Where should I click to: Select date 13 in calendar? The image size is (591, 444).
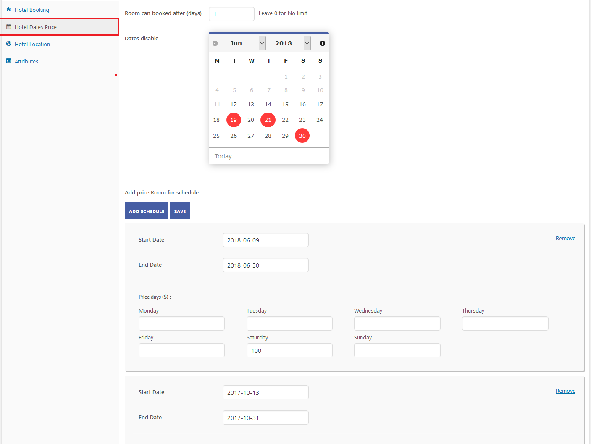click(251, 105)
